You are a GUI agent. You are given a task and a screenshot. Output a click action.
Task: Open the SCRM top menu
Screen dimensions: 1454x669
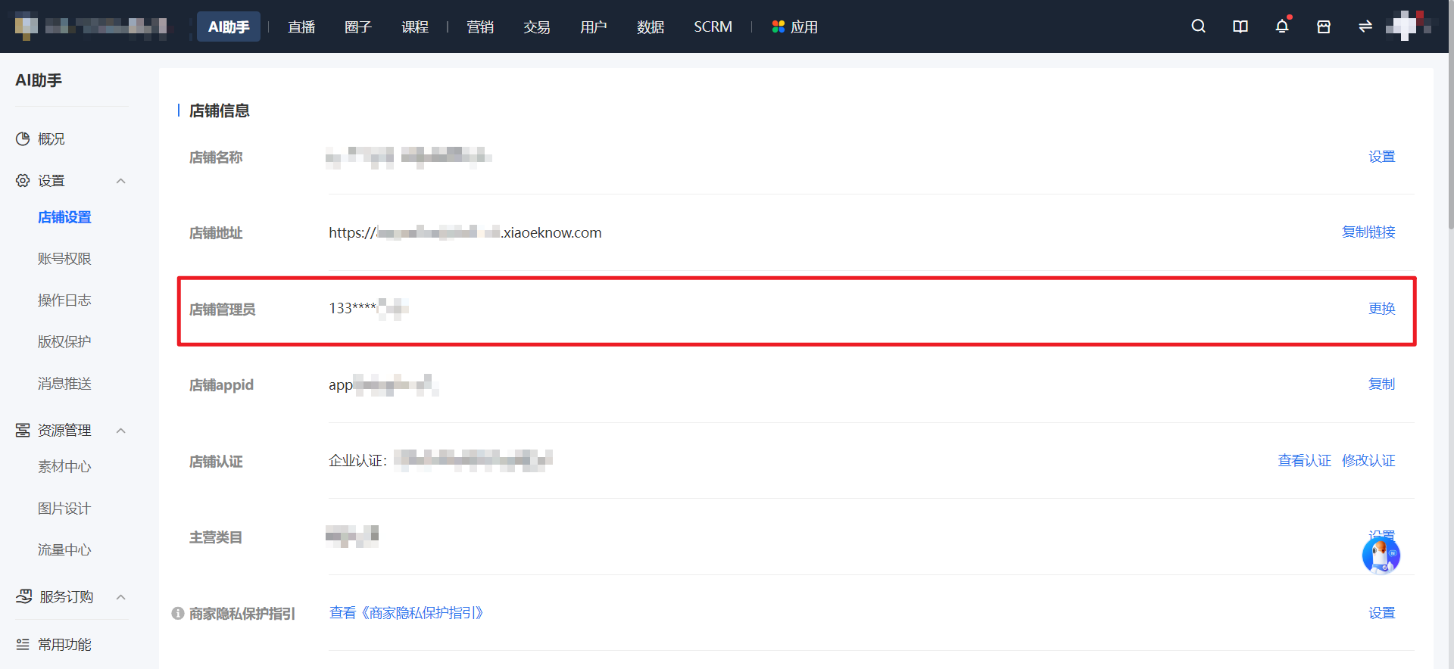(x=713, y=26)
